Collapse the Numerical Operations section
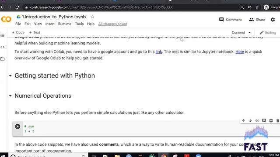This screenshot has width=280, height=157. pos(10,96)
